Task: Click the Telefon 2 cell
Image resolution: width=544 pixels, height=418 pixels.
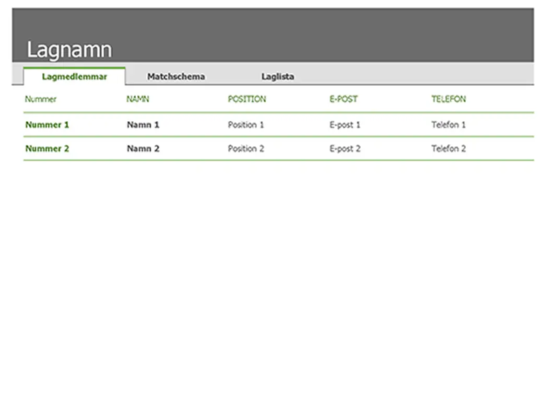Action: point(448,148)
